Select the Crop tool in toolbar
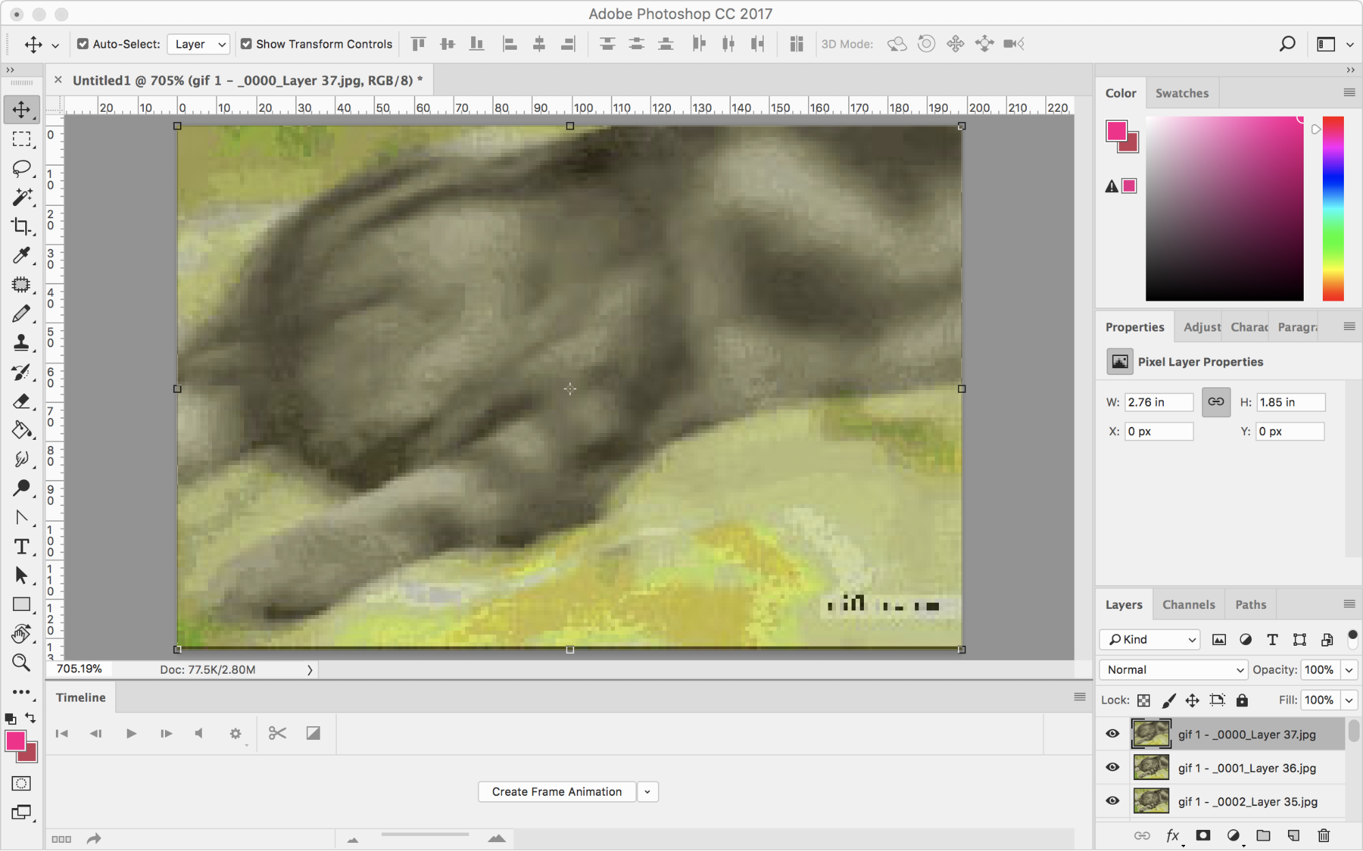Viewport: 1363px width, 851px height. point(23,226)
